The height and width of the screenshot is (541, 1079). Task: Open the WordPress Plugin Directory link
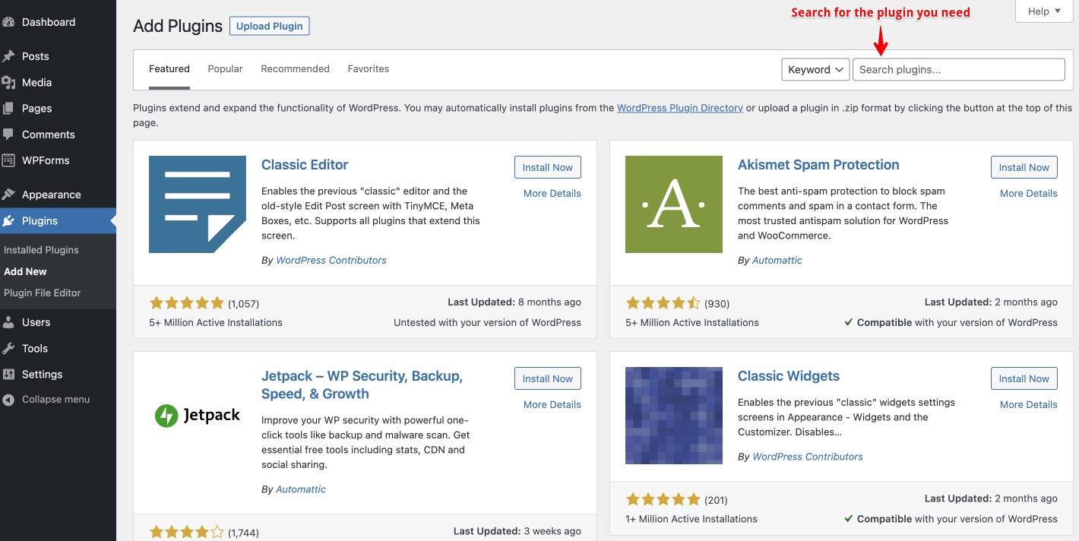679,107
